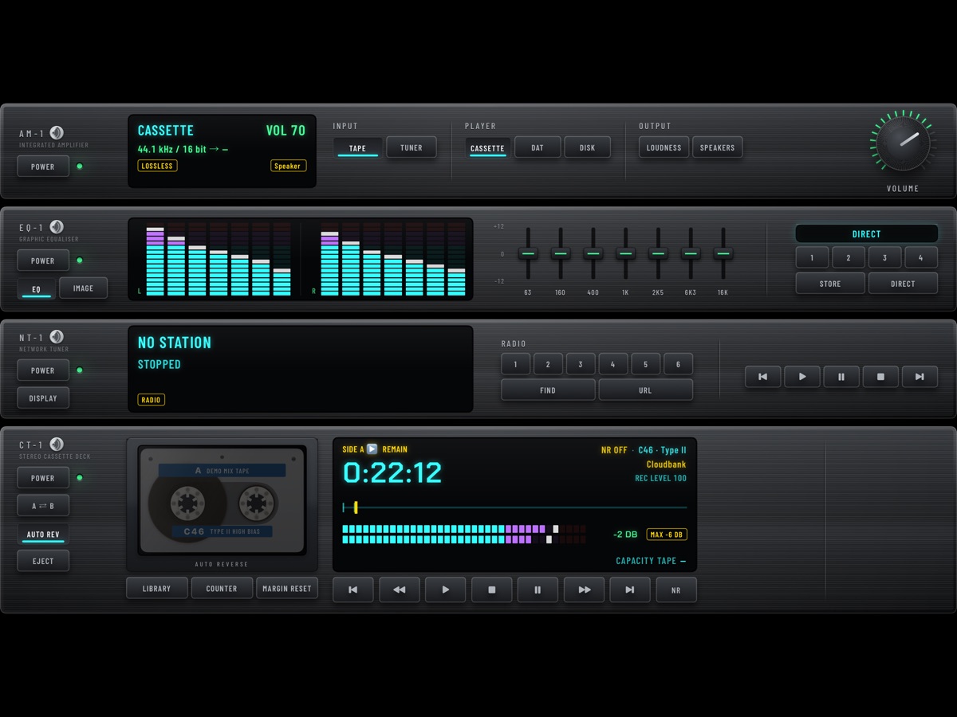Stop the network tuner playback
957x717 pixels.
[x=880, y=377]
